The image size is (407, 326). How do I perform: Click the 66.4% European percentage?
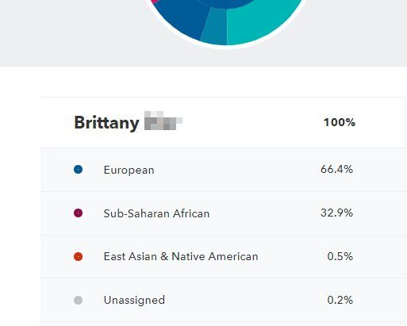(336, 169)
